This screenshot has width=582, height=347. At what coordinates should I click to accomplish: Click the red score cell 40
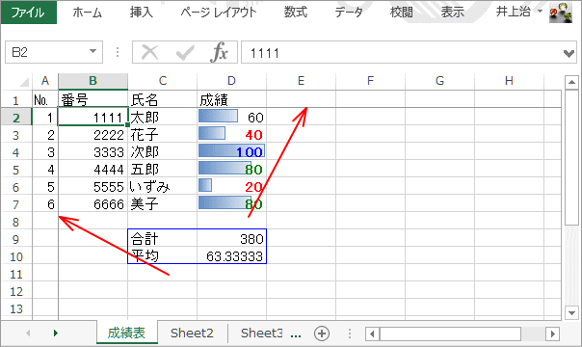(231, 134)
